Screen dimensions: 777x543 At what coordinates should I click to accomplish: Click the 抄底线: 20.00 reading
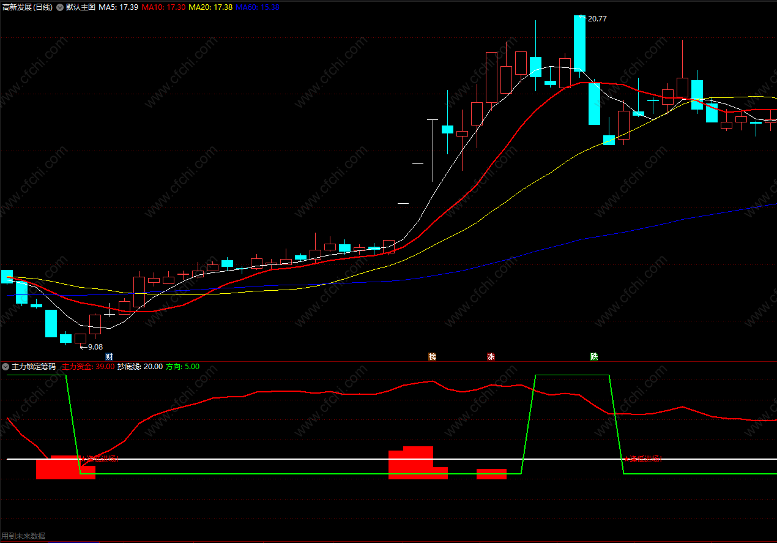[140, 367]
